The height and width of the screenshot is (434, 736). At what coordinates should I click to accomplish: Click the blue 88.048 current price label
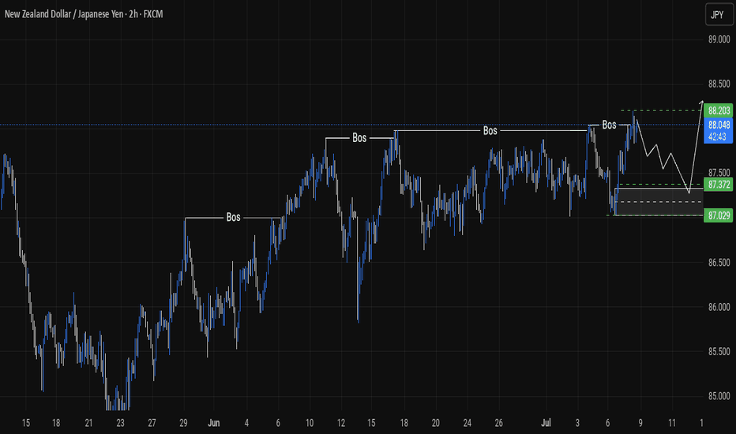[x=718, y=125]
